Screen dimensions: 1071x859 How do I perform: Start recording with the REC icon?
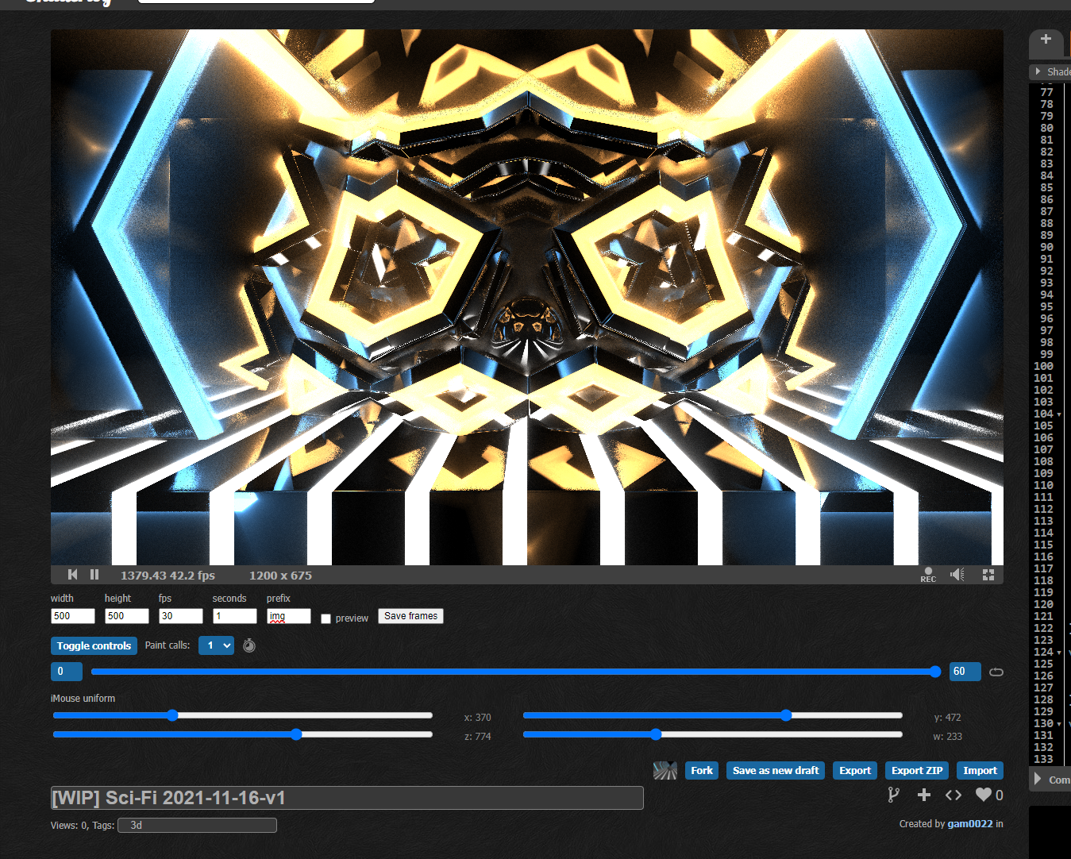[928, 575]
